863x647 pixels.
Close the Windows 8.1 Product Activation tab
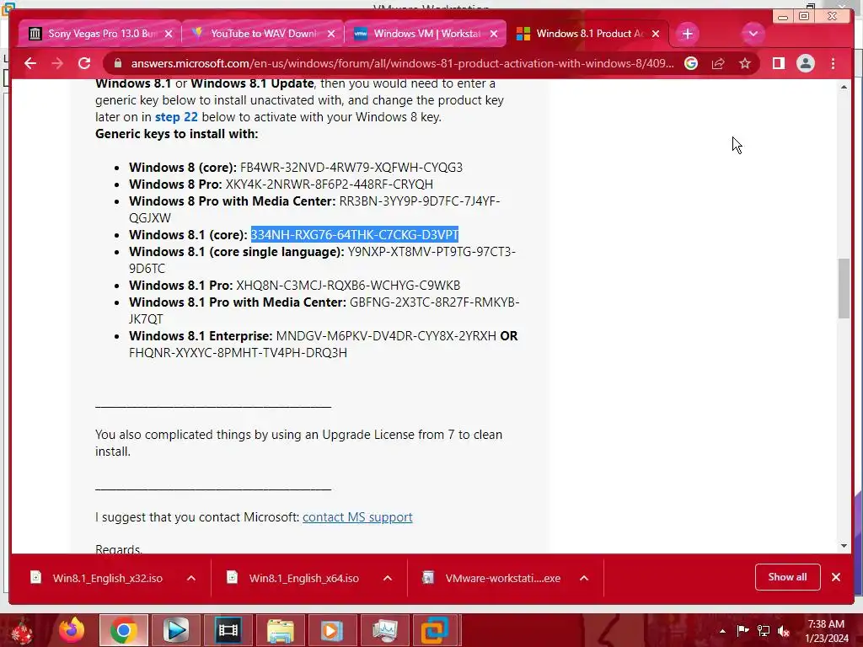656,34
